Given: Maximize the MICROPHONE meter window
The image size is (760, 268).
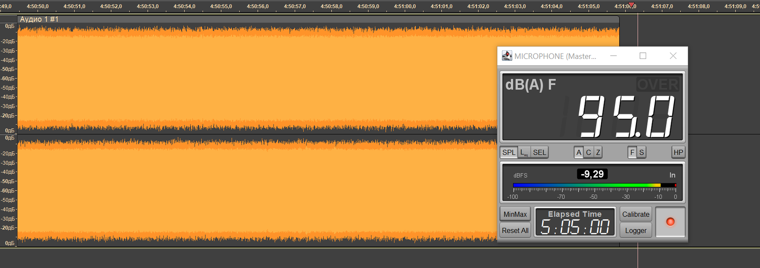Looking at the screenshot, I should 643,56.
